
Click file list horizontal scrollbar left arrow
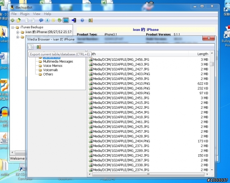coord(90,174)
